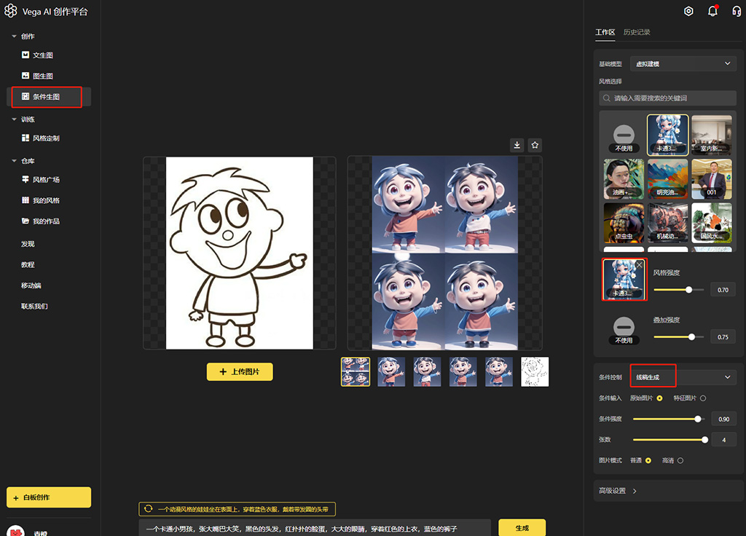Click the refresh icon beside the prompt suggestion

[x=149, y=509]
